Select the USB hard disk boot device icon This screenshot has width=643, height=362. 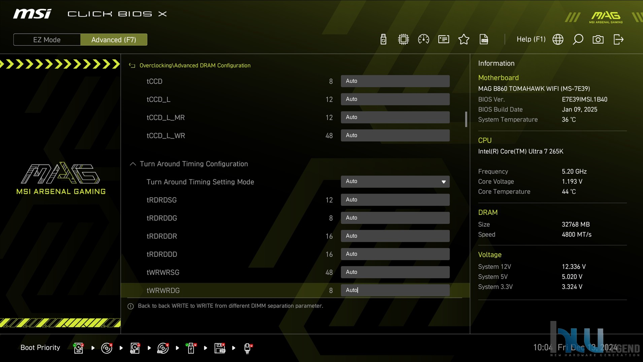point(135,348)
